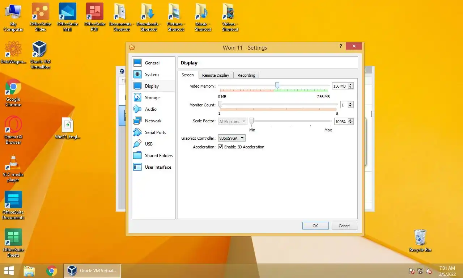Open the Shared Folders settings category

tap(153, 155)
